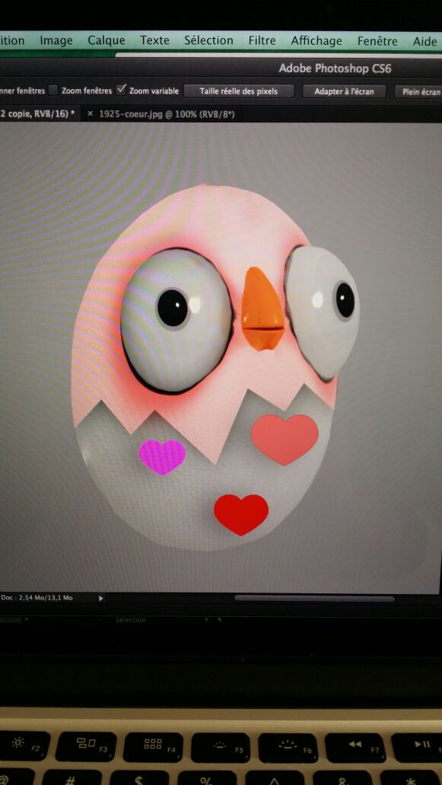Enable the Zoom fenêtres checkbox

coord(53,91)
